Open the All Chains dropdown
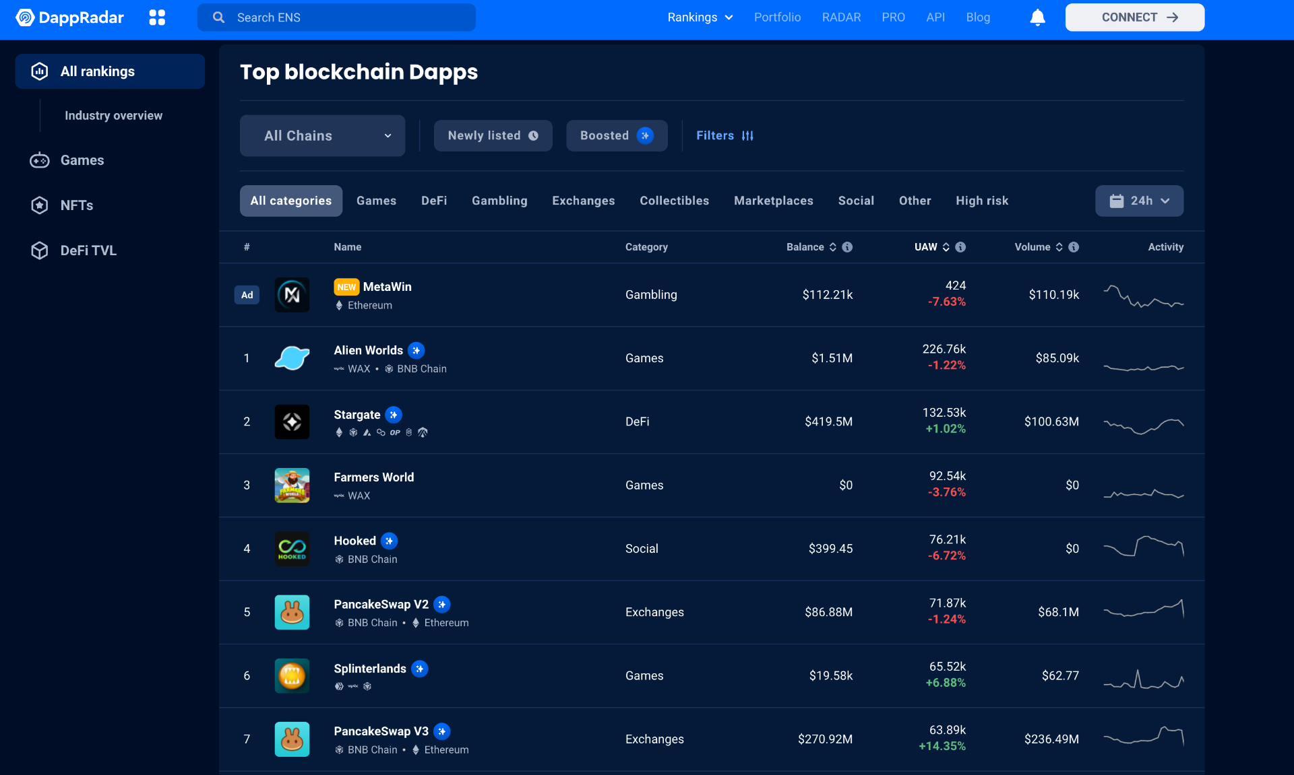Screen dimensions: 1294x775 (322, 135)
